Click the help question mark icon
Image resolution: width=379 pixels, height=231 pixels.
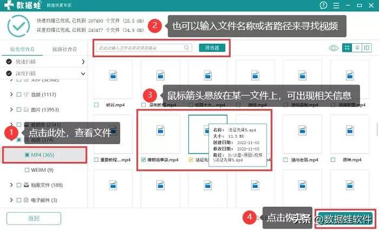tap(323, 5)
